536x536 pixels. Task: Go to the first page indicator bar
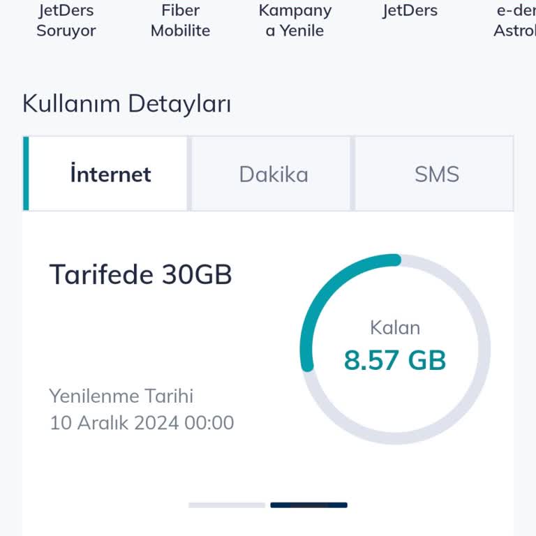(x=227, y=505)
